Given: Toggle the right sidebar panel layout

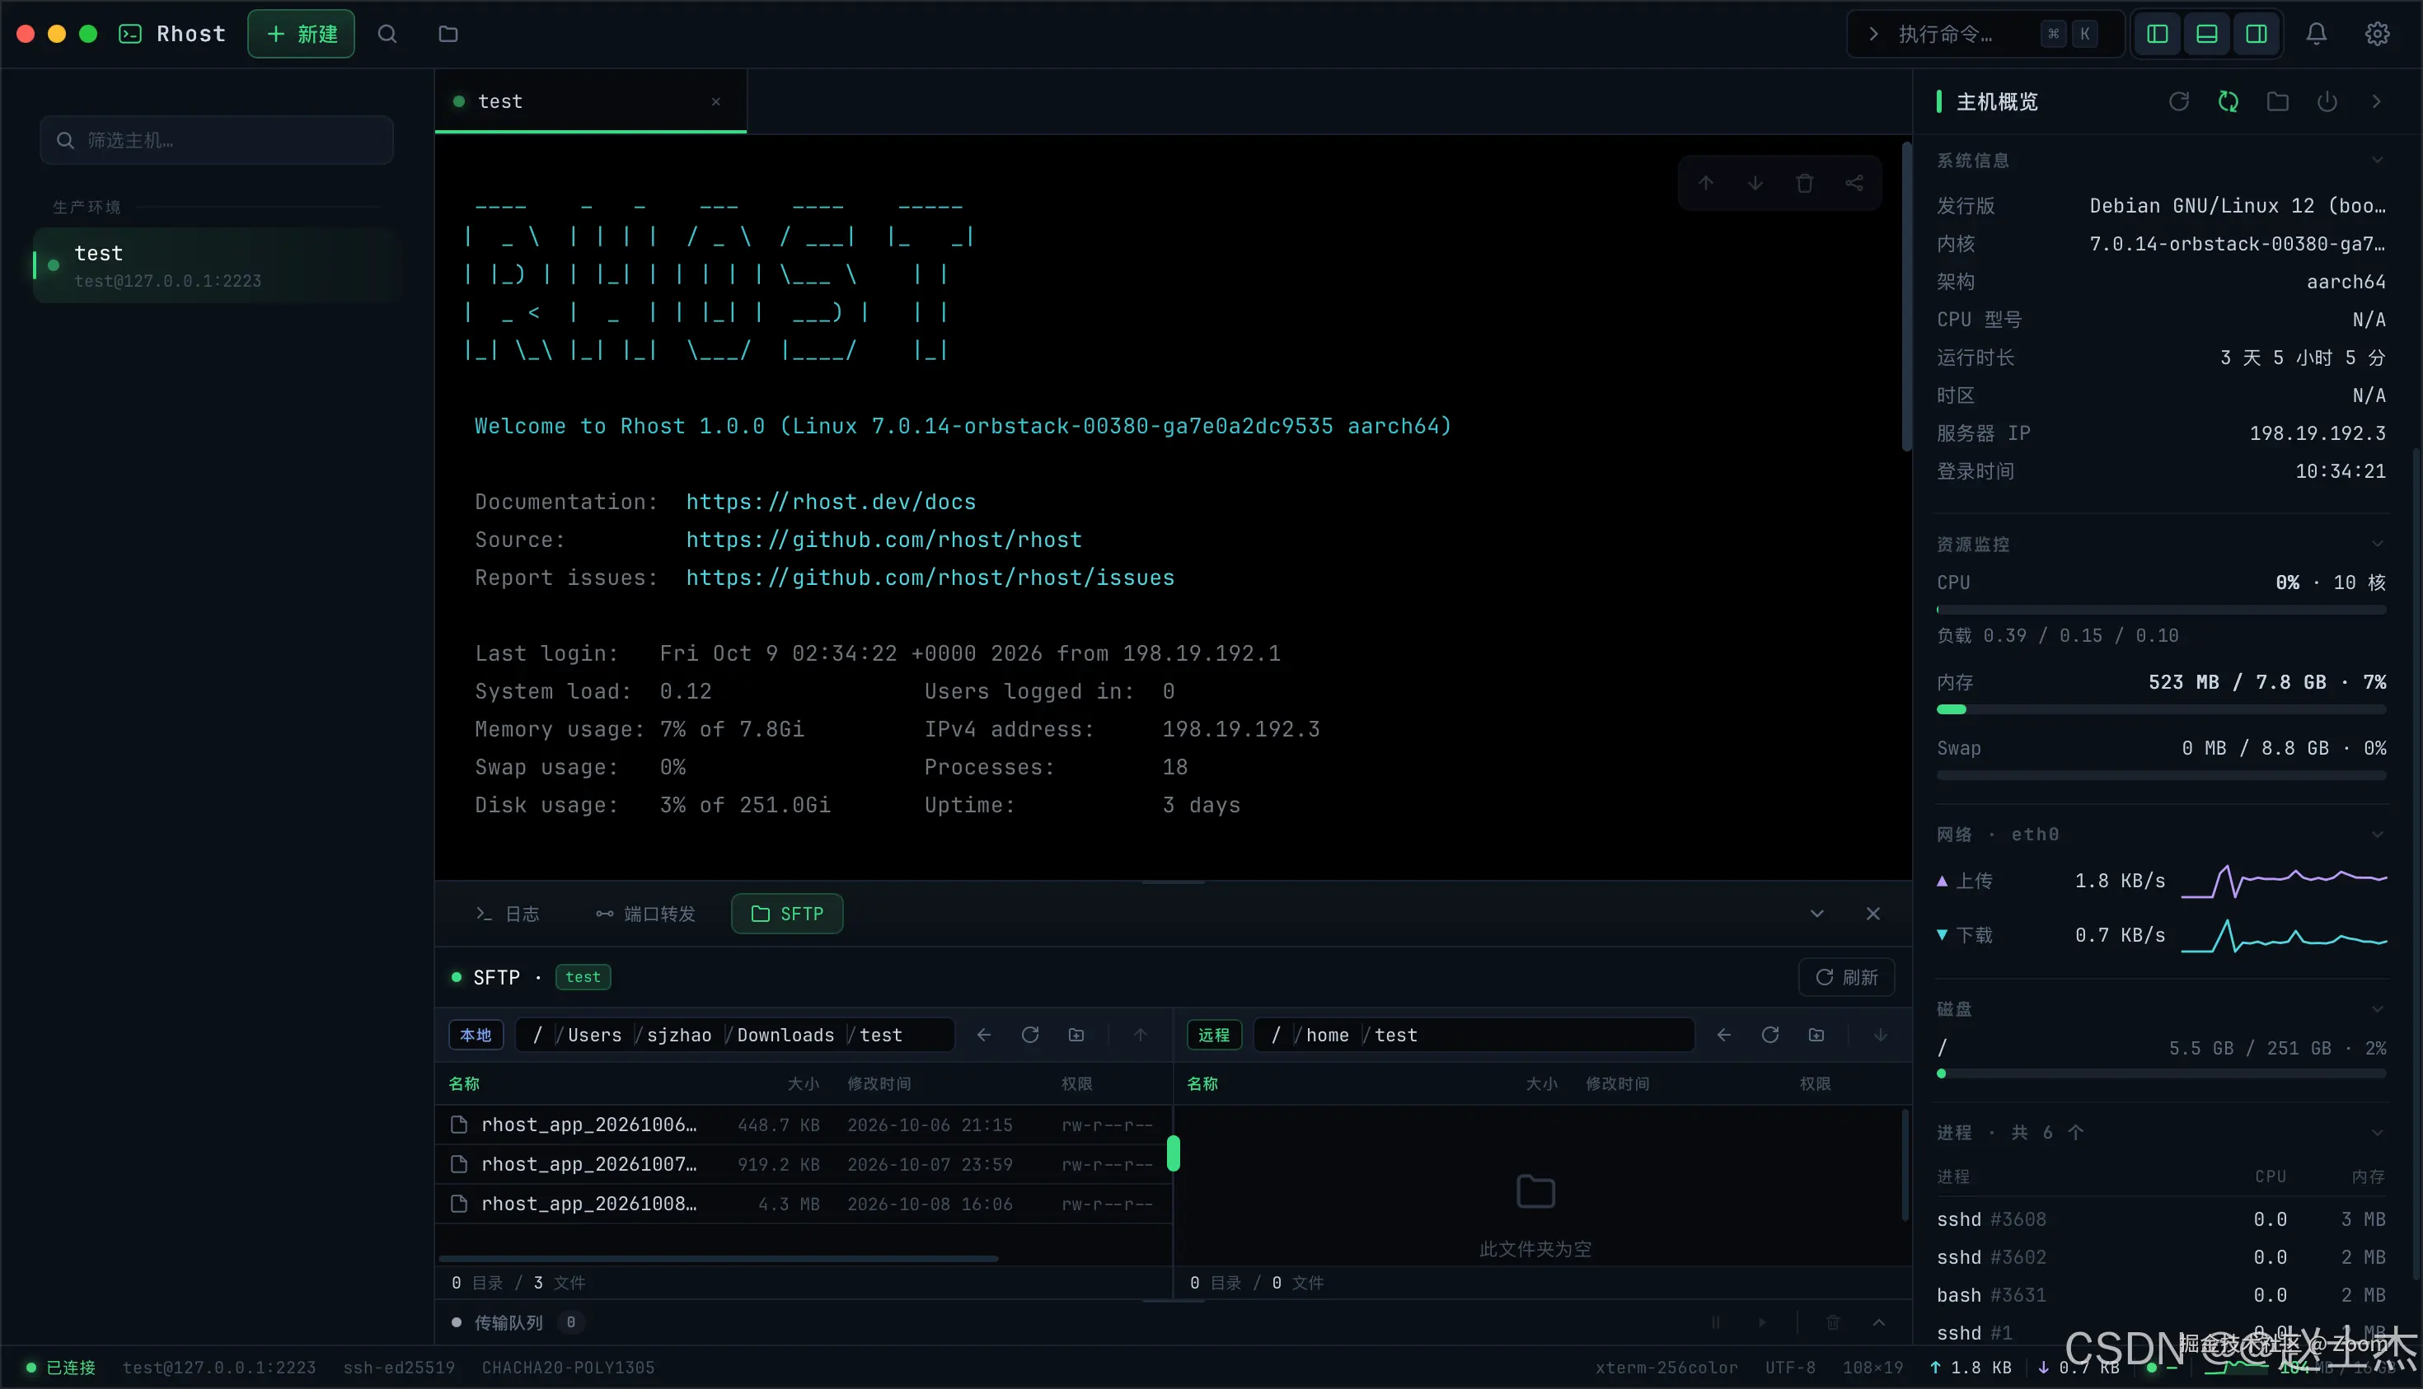Looking at the screenshot, I should click(2256, 35).
